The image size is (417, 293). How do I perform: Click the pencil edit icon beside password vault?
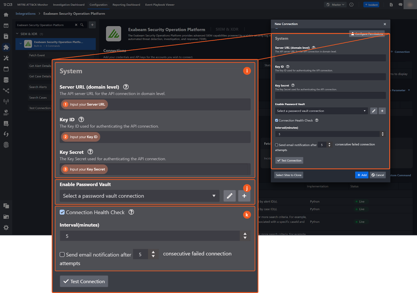tap(373, 111)
